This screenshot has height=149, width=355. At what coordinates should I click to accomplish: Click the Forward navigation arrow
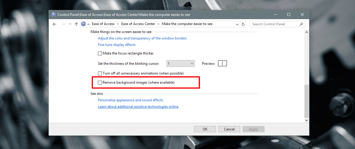63,24
